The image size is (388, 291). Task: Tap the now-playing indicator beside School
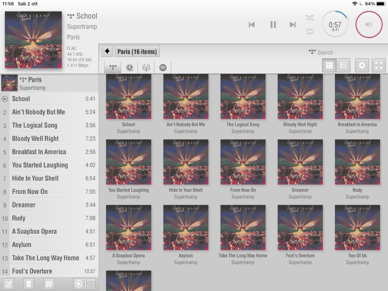(x=5, y=99)
